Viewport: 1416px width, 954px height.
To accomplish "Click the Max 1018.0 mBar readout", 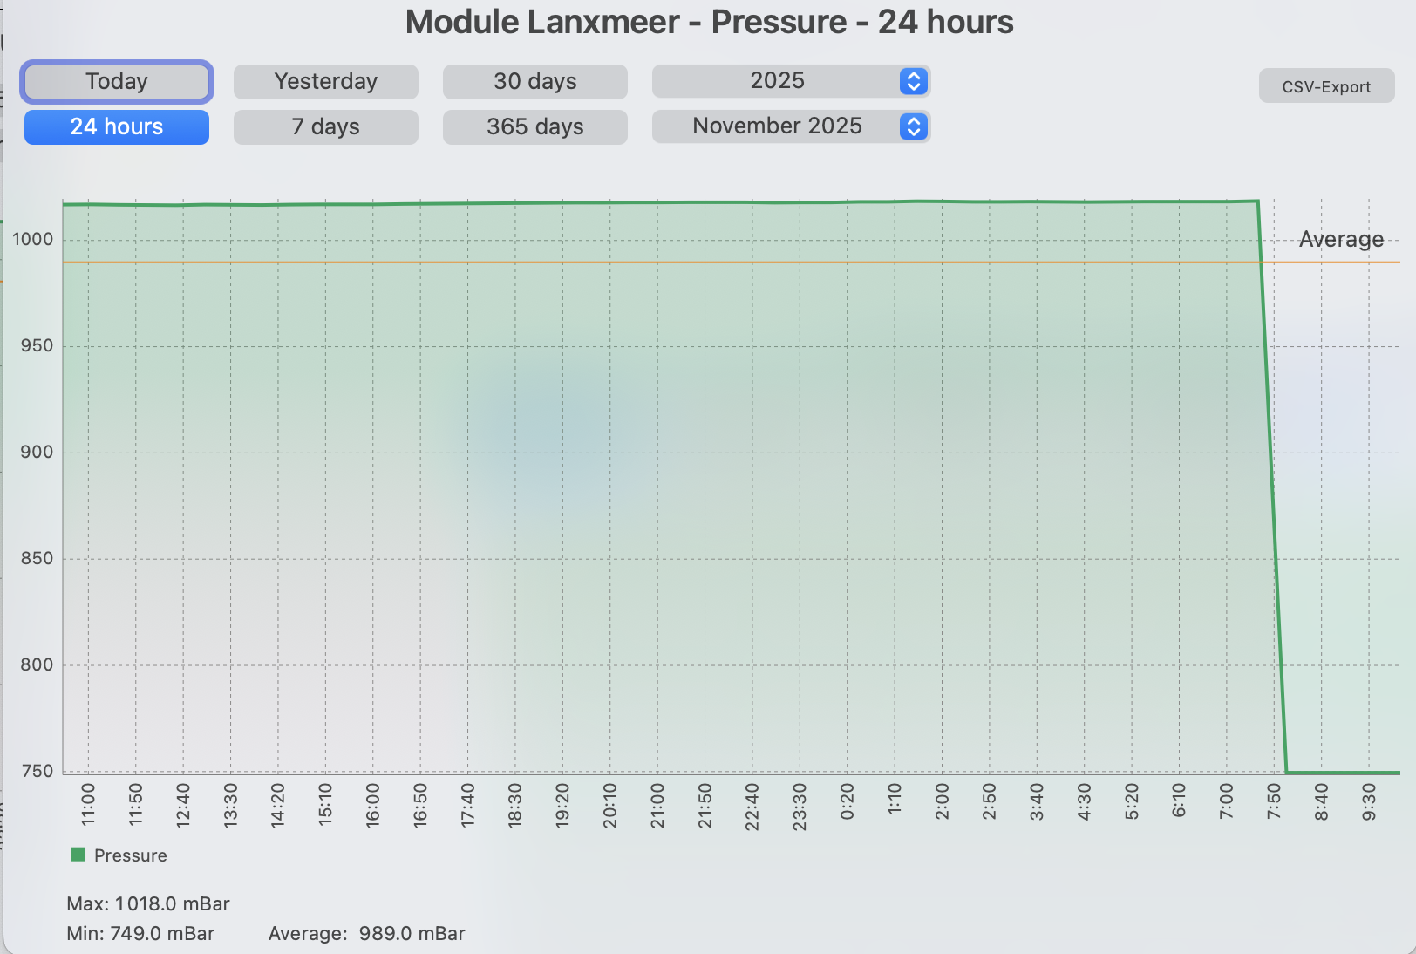I will coord(148,903).
